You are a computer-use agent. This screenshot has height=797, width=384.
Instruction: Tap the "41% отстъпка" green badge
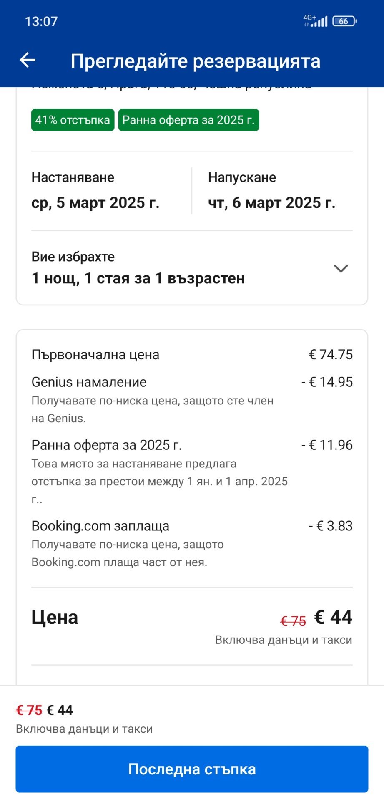pyautogui.click(x=73, y=120)
